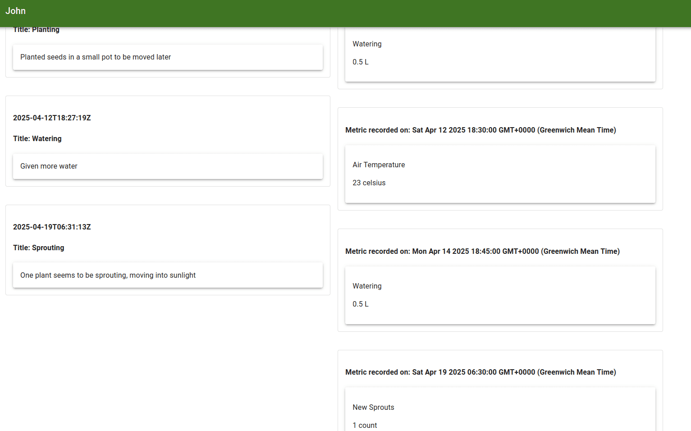Viewport: 691px width, 431px height.
Task: Select Watering label in topmost metric card
Action: [367, 44]
